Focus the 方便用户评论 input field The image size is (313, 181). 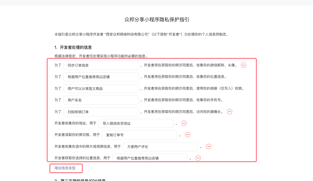click(160, 147)
